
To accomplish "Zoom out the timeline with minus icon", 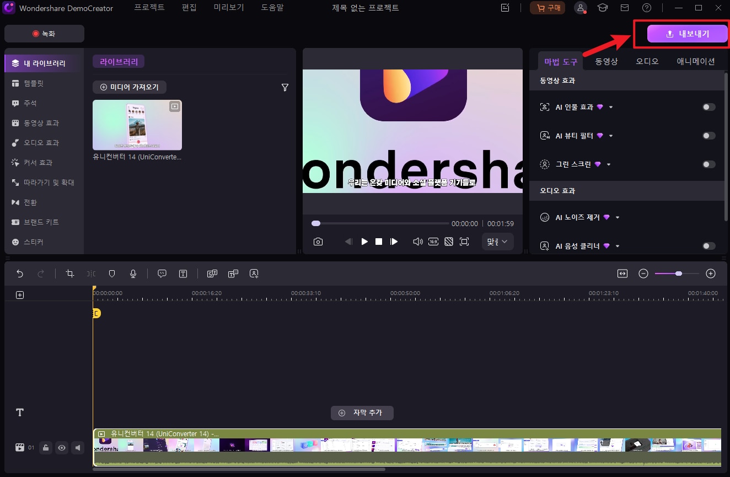I will [x=643, y=274].
